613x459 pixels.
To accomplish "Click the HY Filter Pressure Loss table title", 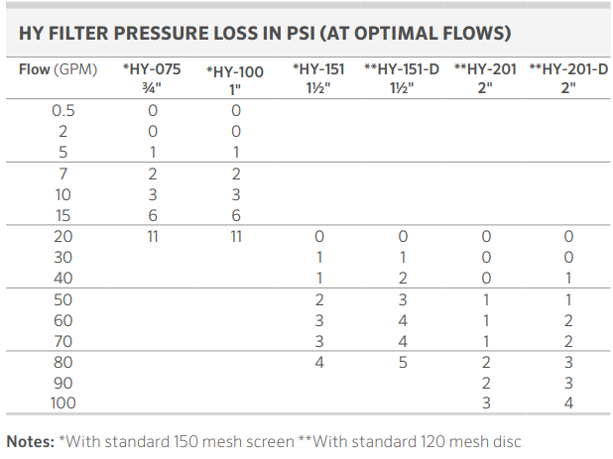I will coord(265,34).
